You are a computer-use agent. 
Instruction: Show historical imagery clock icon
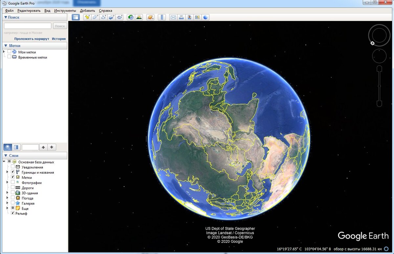[x=131, y=17]
